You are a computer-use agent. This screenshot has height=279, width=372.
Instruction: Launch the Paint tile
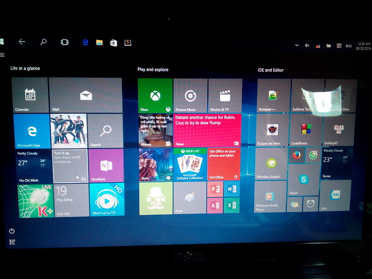coord(190,198)
